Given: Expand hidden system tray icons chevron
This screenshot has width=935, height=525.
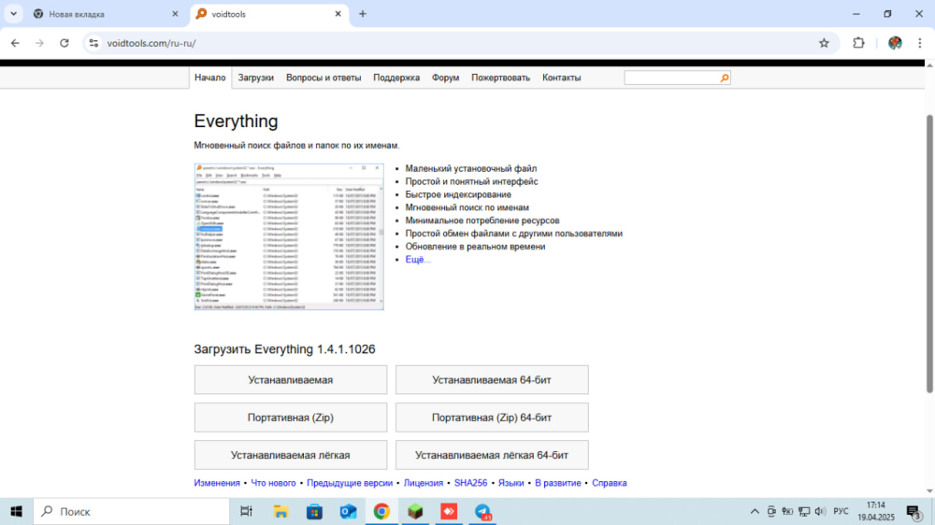Looking at the screenshot, I should pos(755,511).
